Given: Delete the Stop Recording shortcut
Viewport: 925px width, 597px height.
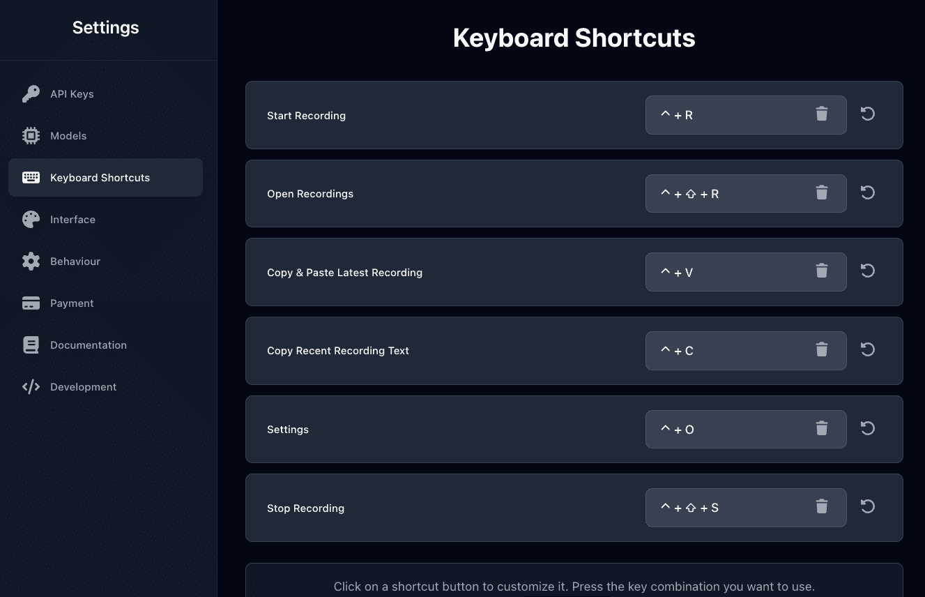Looking at the screenshot, I should [x=822, y=507].
